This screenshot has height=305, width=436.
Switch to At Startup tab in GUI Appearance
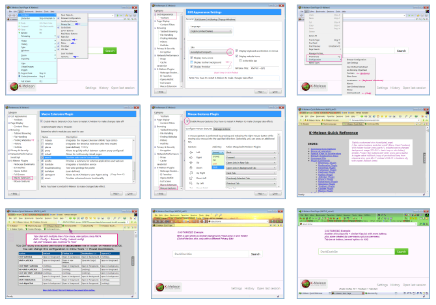212,19
